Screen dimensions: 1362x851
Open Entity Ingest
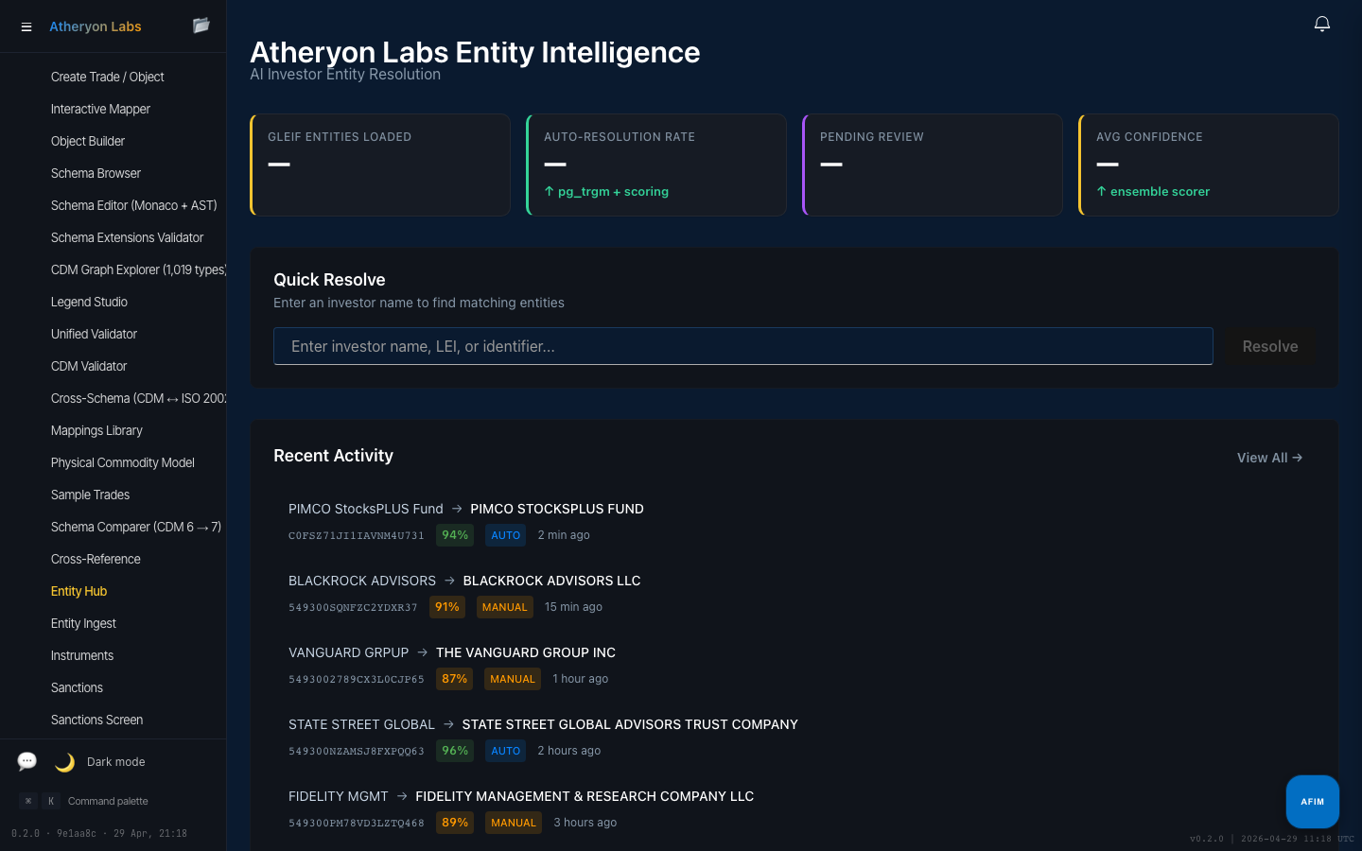click(x=83, y=623)
